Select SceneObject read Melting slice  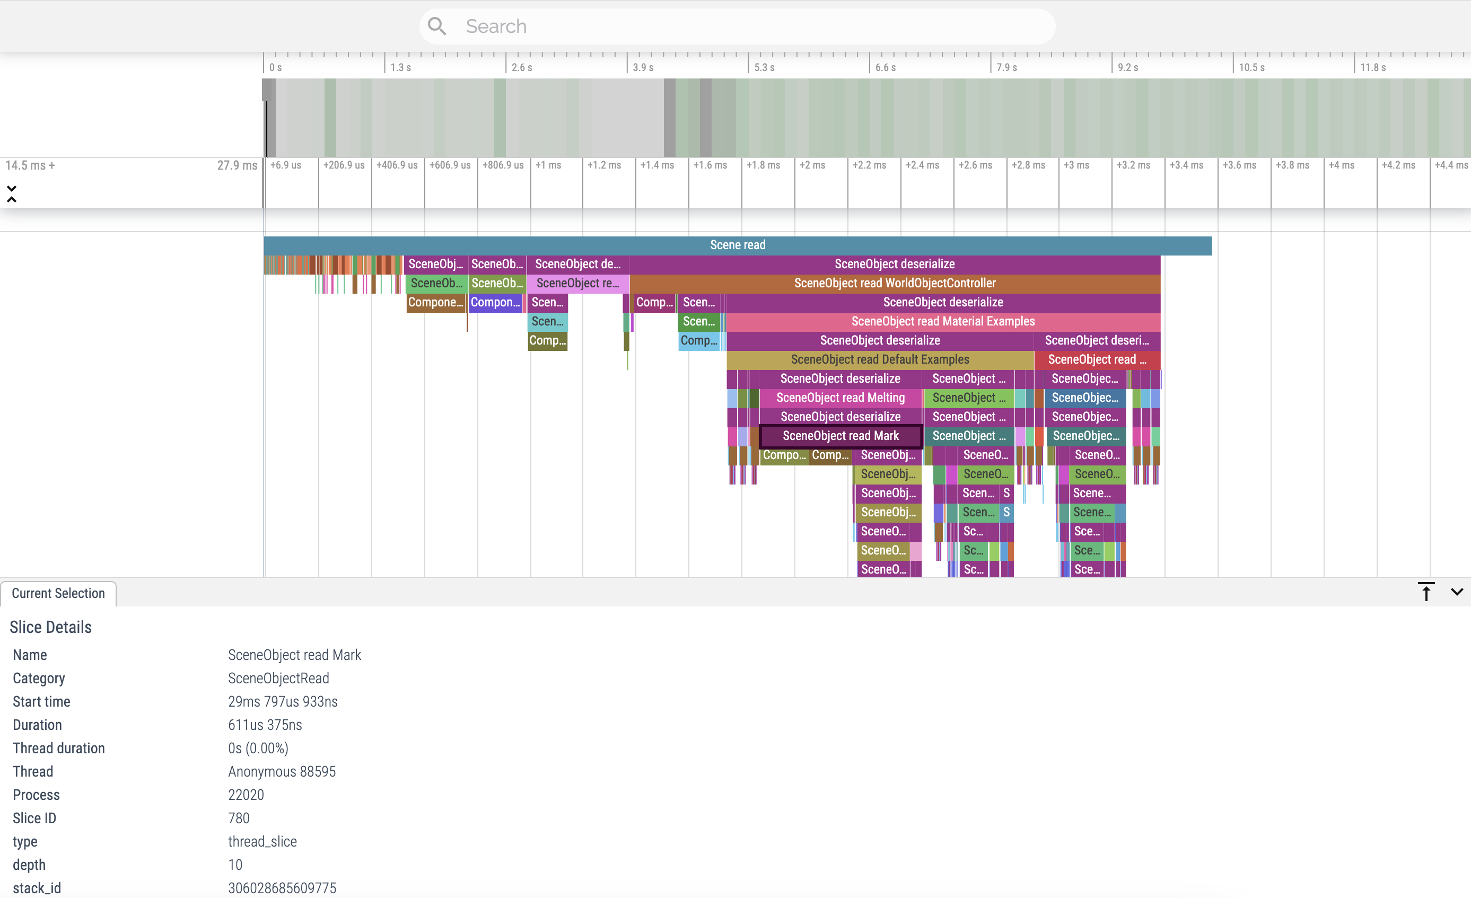(840, 398)
